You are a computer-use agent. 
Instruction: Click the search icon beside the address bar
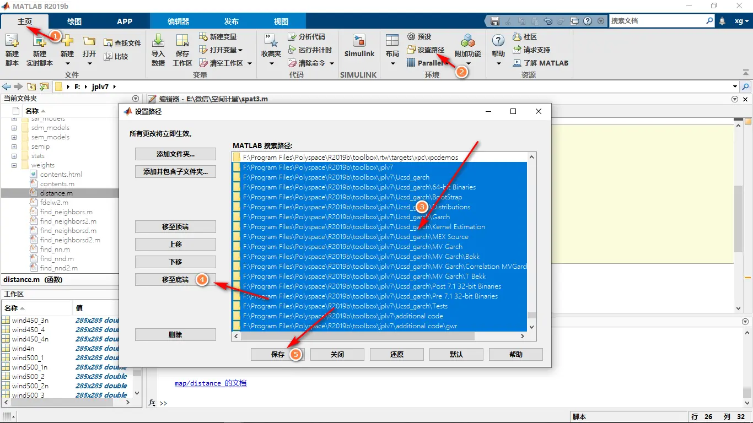click(x=746, y=86)
